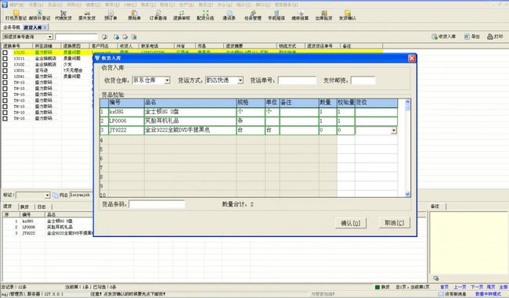Click 确认 button in dialog
Screen dimensions: 509x298
[x=351, y=223]
